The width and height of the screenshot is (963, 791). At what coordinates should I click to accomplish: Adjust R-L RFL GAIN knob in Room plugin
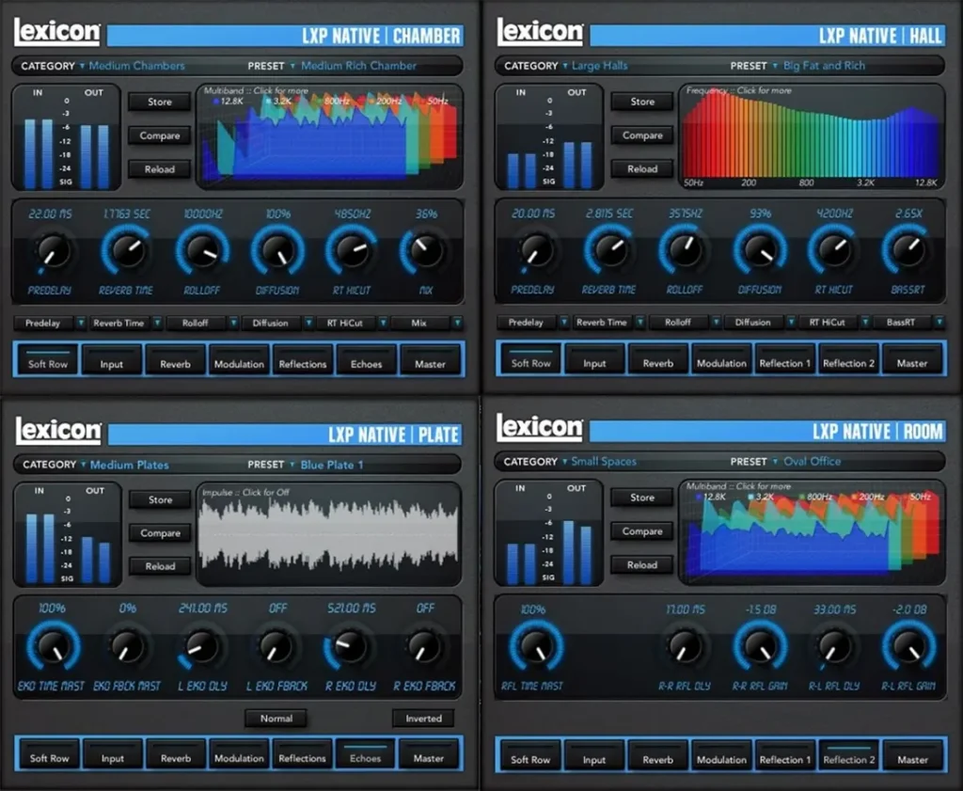tap(908, 646)
